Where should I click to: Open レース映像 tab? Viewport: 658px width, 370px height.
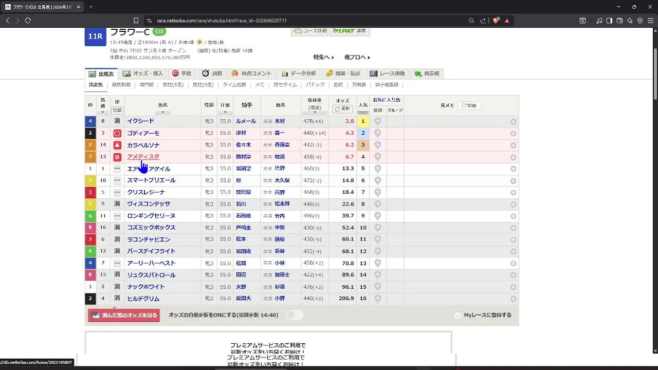pyautogui.click(x=388, y=73)
